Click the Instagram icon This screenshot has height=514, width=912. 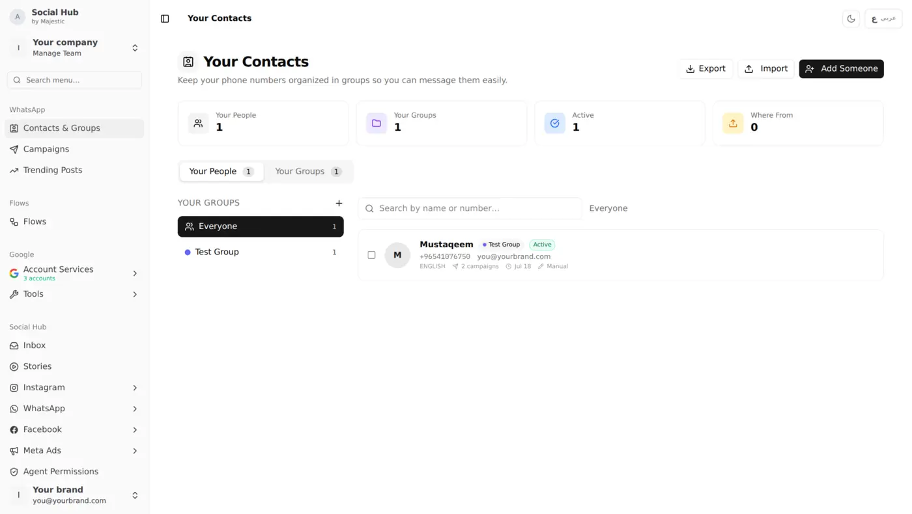click(14, 388)
